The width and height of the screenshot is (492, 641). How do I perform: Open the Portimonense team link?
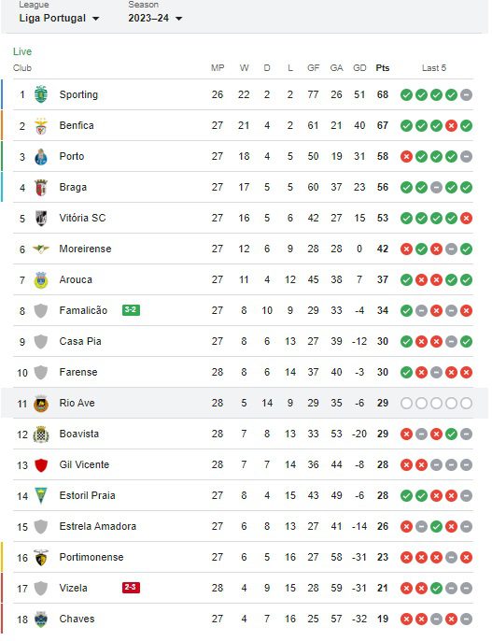(x=91, y=557)
